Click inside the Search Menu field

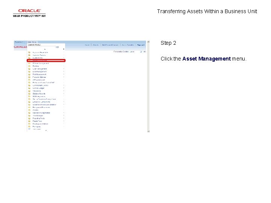click(41, 47)
